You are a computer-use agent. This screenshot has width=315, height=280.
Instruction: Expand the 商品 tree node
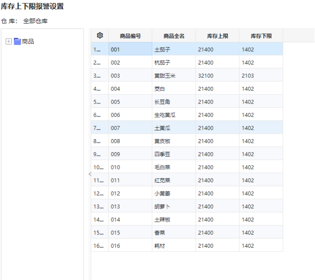(9, 41)
